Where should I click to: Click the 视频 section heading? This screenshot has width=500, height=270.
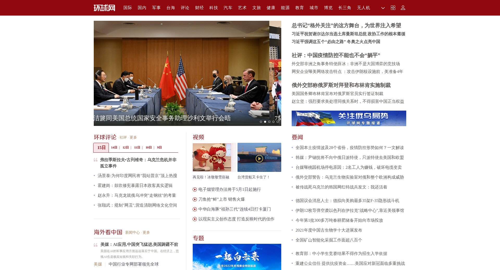[198, 137]
